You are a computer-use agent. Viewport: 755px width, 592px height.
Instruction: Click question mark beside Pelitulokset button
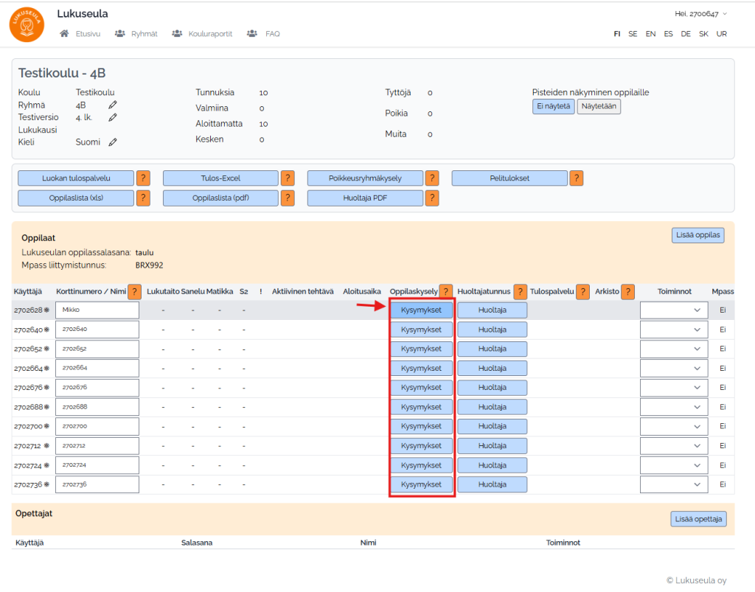pos(577,178)
